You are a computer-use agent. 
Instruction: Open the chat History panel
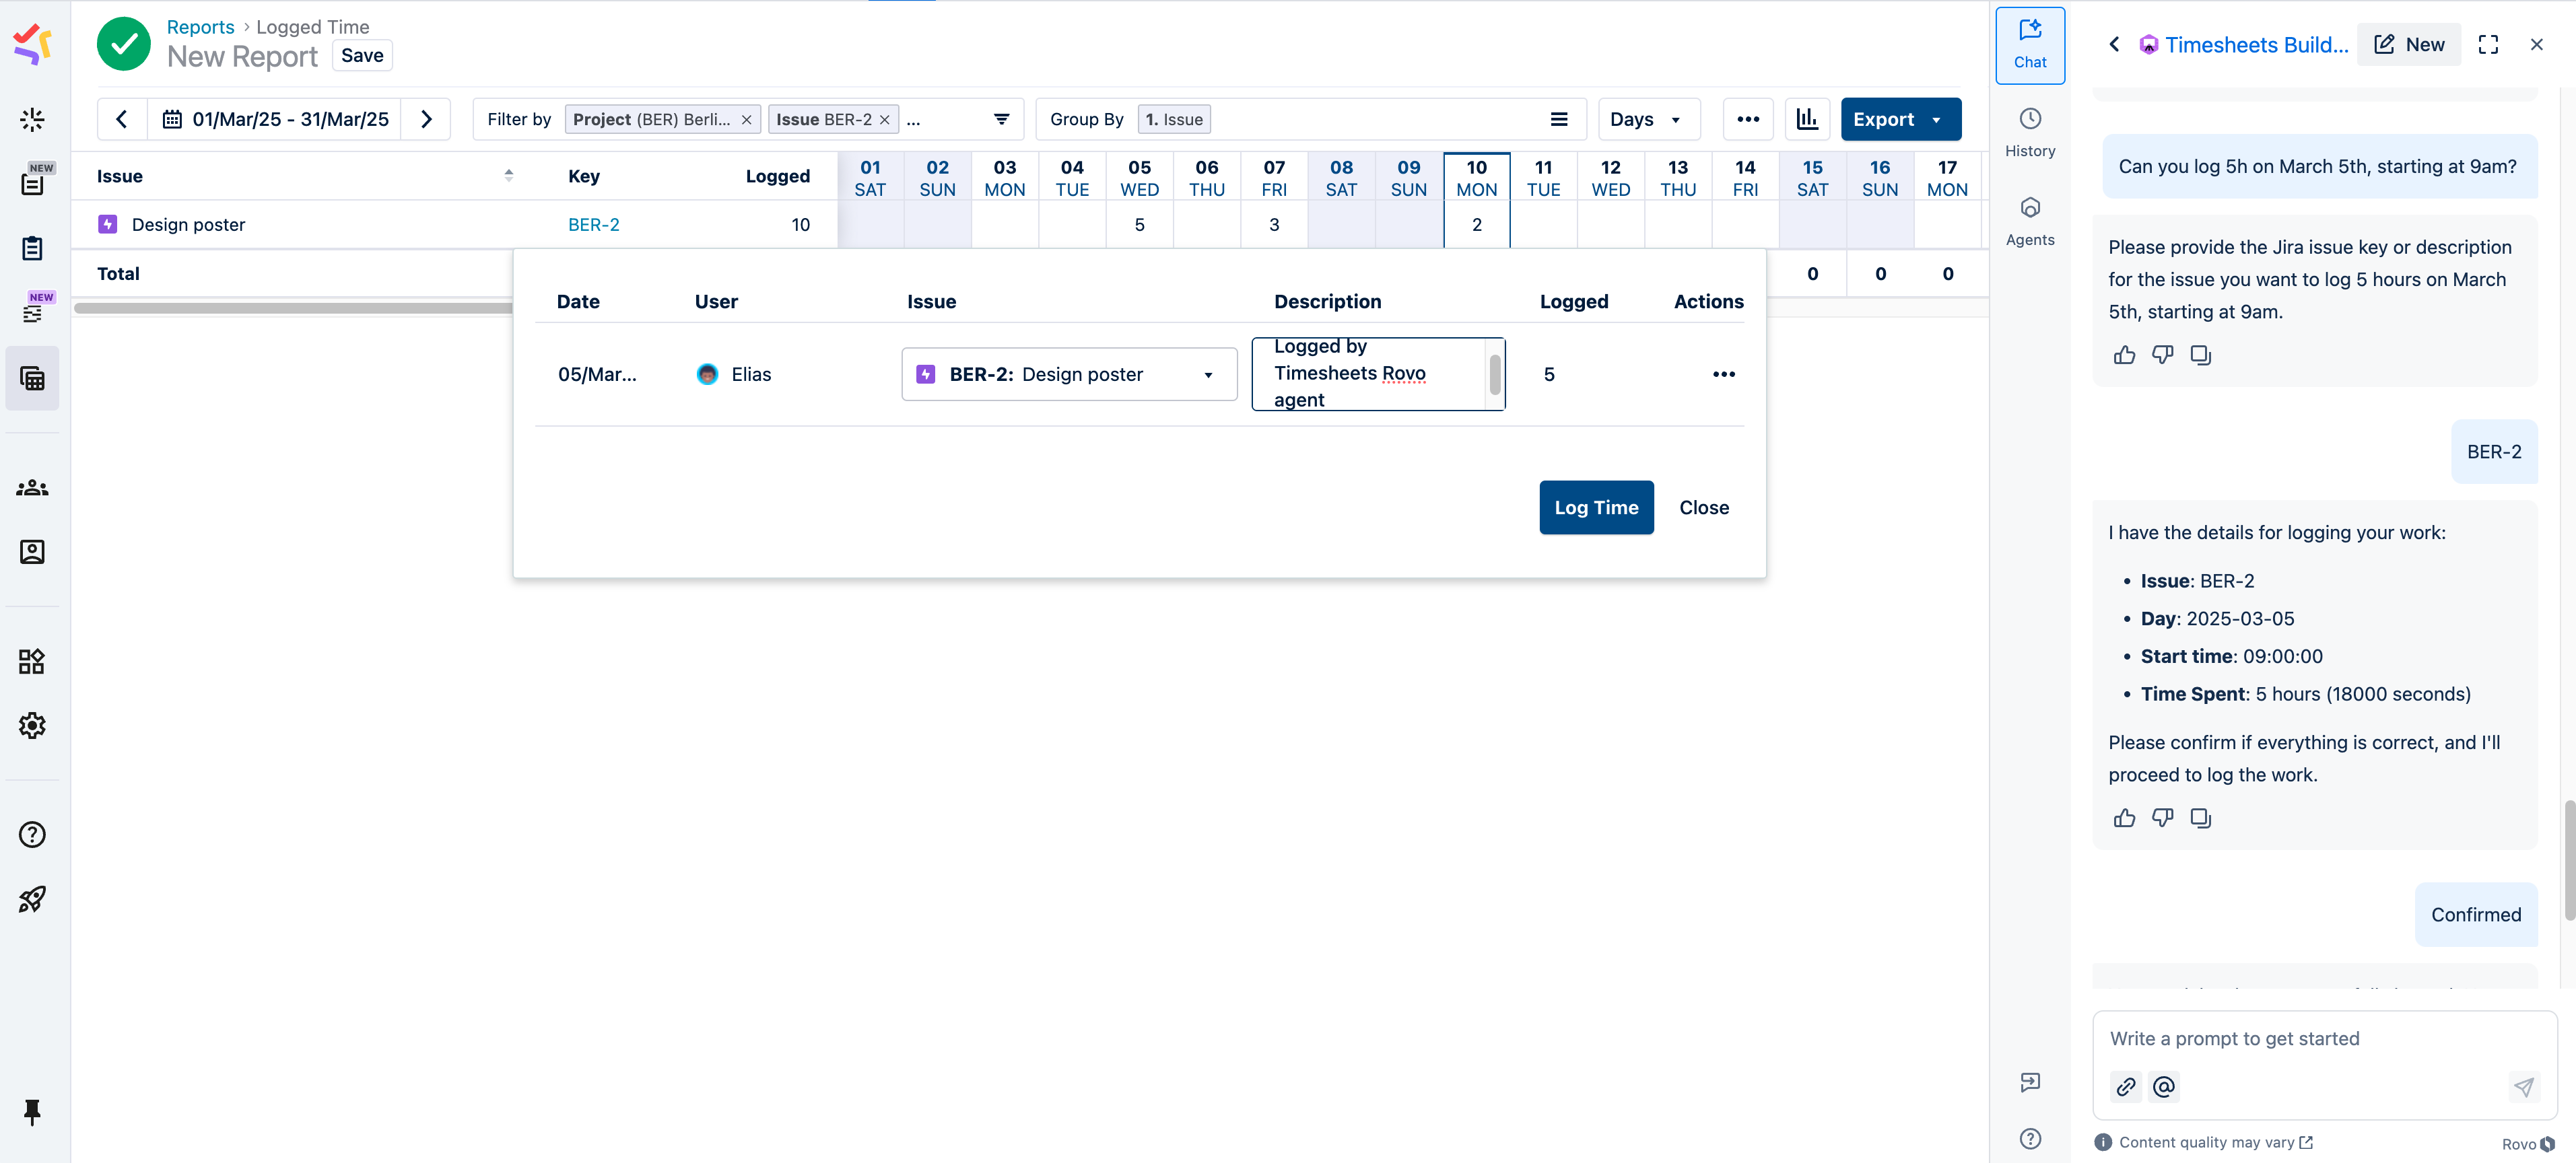(2029, 131)
